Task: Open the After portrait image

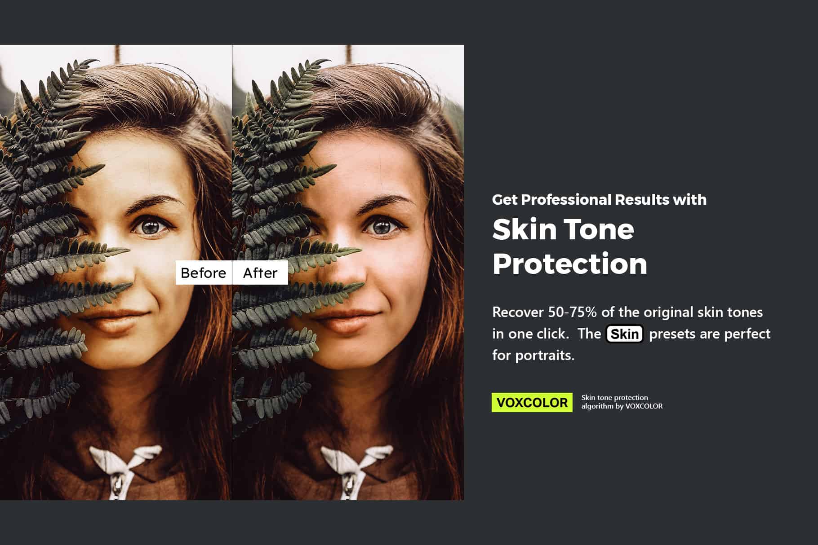Action: coord(348,272)
